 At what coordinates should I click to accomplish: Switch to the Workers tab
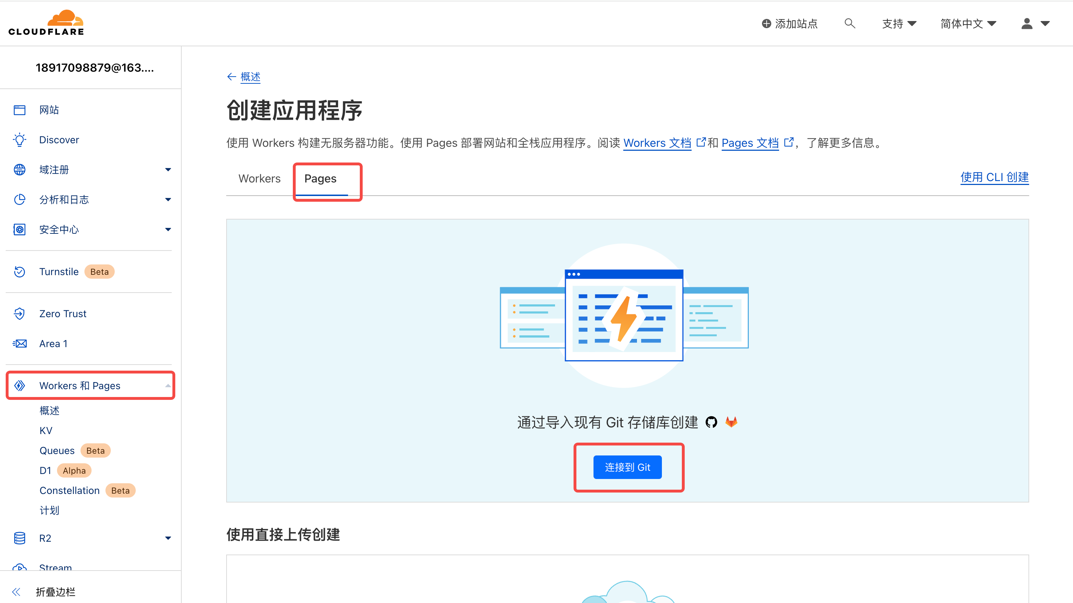(259, 179)
